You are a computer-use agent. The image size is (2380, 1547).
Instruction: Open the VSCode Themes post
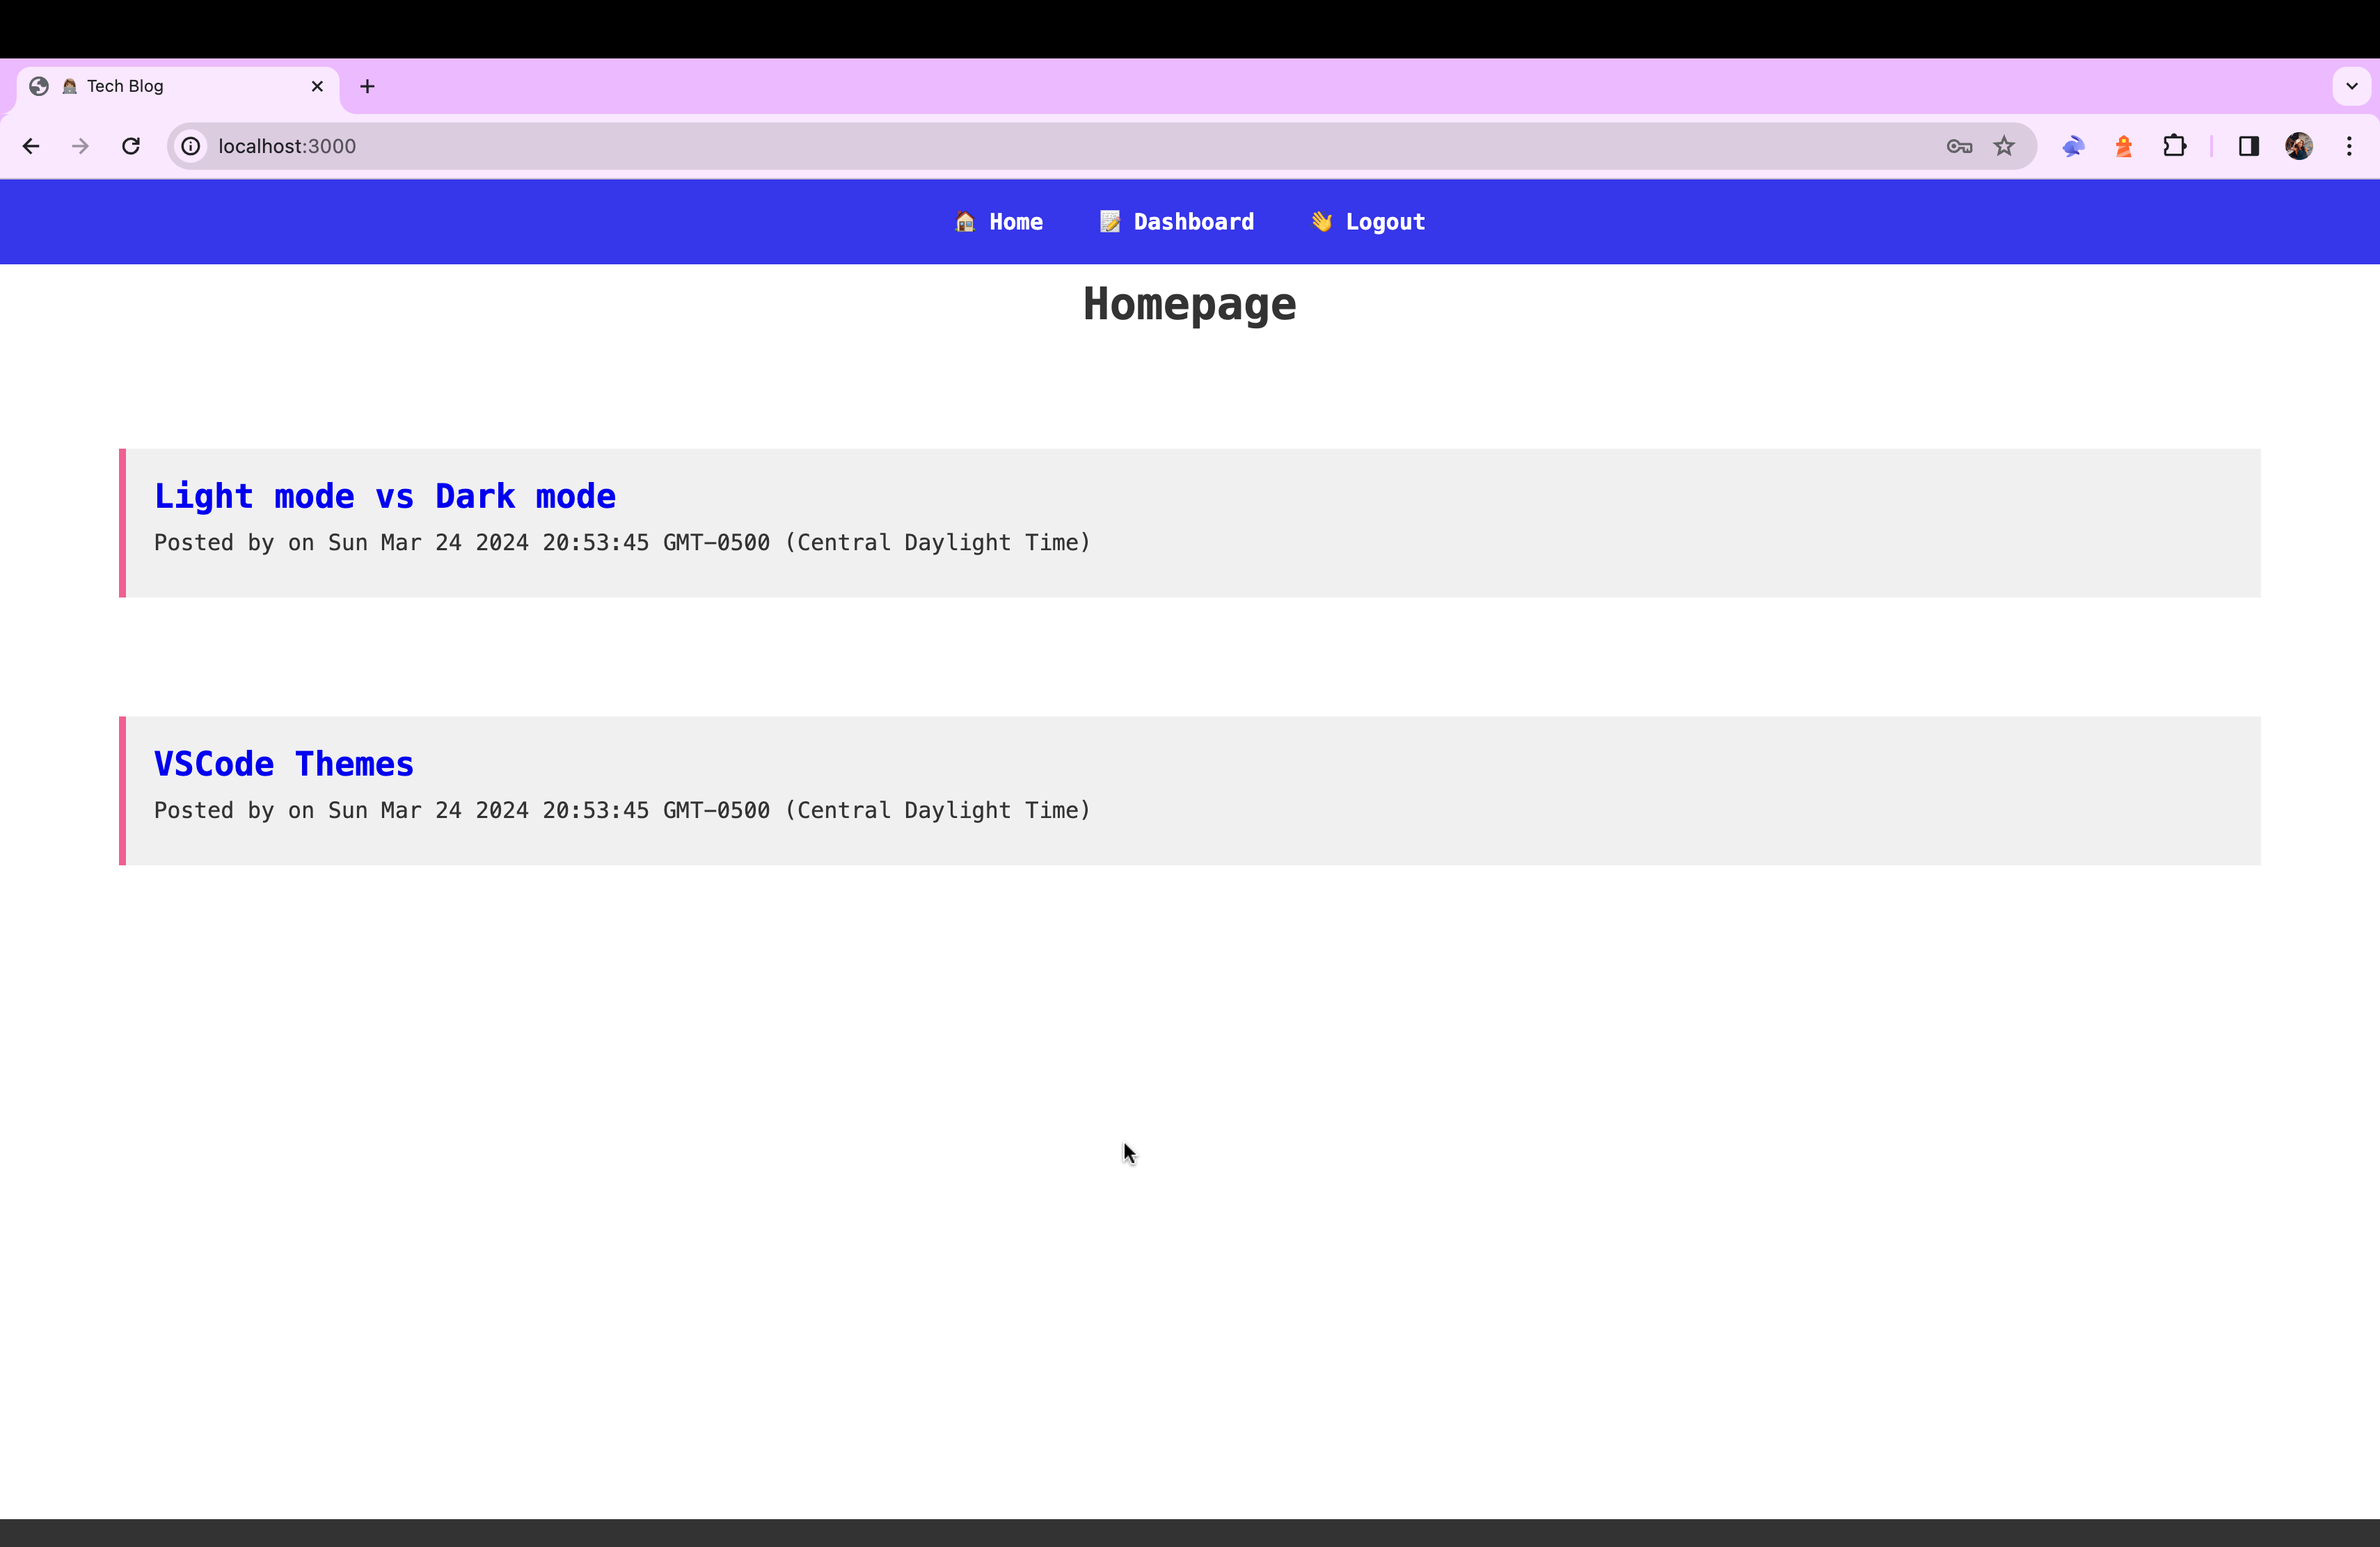(x=284, y=764)
